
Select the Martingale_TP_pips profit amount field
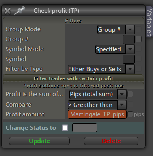point(97,114)
